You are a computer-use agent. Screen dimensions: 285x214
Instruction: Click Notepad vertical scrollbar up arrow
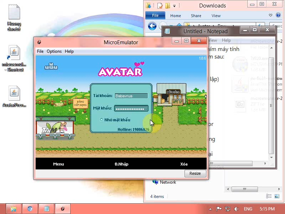[271, 48]
